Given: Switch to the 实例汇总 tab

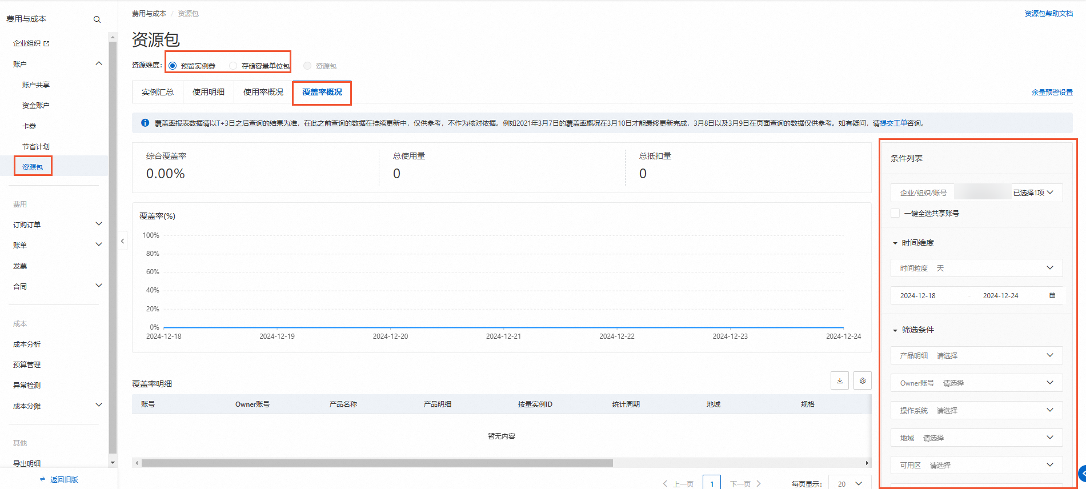Looking at the screenshot, I should pos(158,92).
